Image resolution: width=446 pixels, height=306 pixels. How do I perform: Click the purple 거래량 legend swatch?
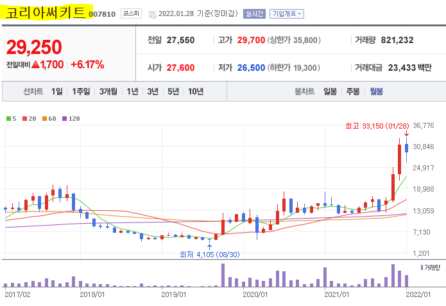[422, 267]
